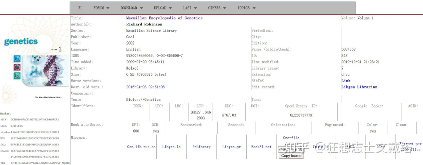Select the LCC value QH427 .G46 2003

click(201, 115)
